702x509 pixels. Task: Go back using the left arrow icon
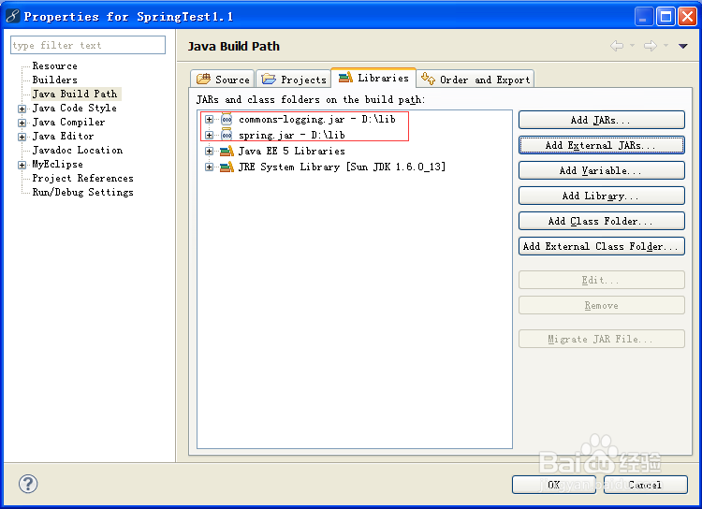[617, 46]
